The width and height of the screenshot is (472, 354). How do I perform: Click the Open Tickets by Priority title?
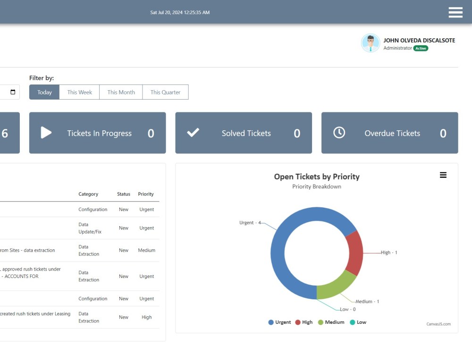(x=317, y=177)
